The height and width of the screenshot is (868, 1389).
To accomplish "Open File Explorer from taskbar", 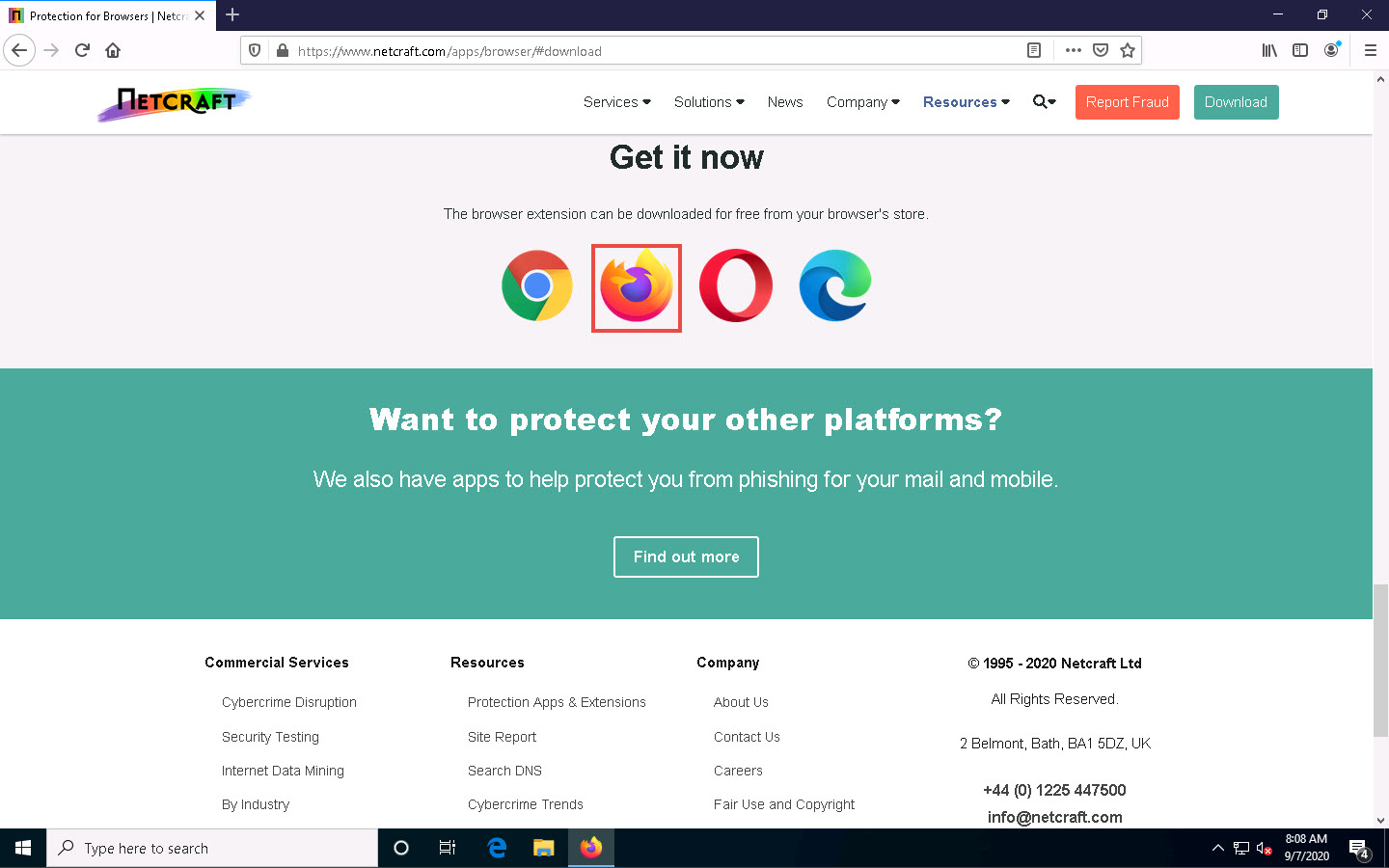I will [x=544, y=848].
